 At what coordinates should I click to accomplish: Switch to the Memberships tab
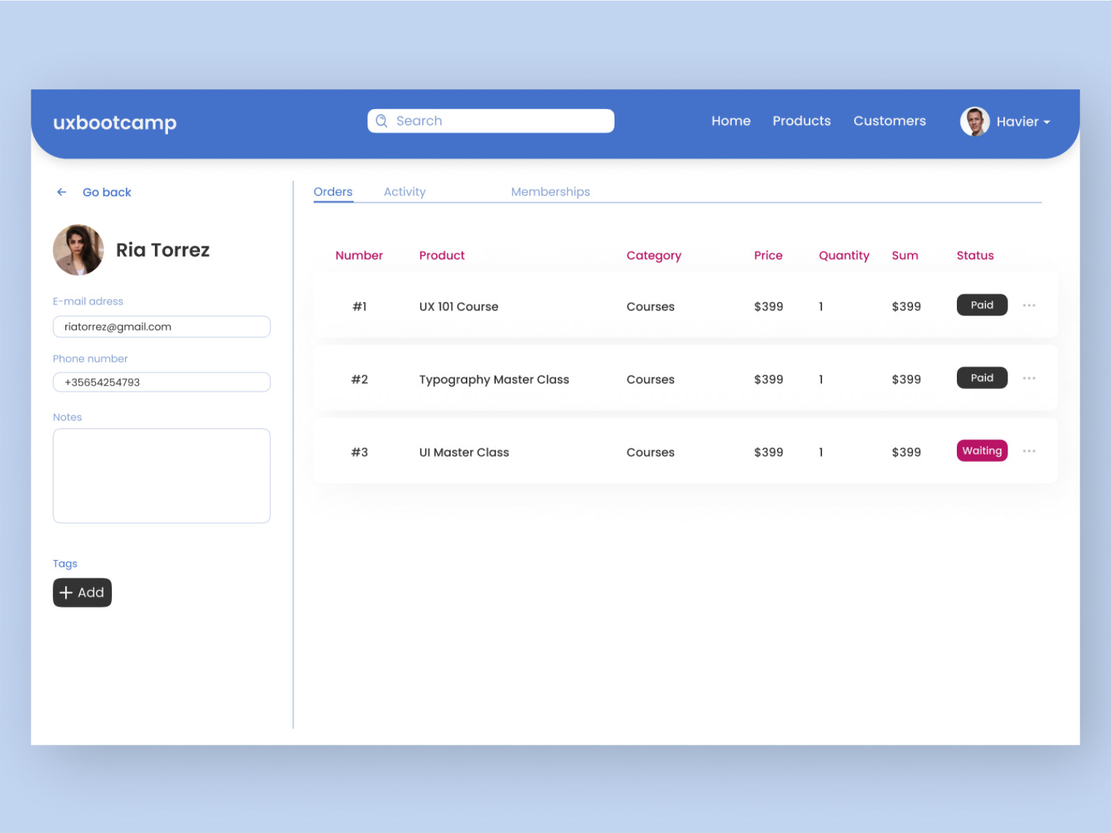(550, 192)
